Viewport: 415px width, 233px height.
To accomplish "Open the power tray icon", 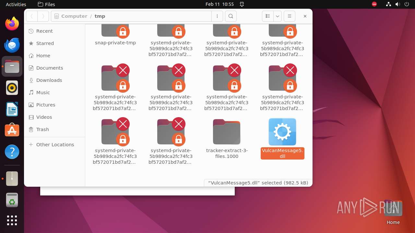I will (407, 5).
